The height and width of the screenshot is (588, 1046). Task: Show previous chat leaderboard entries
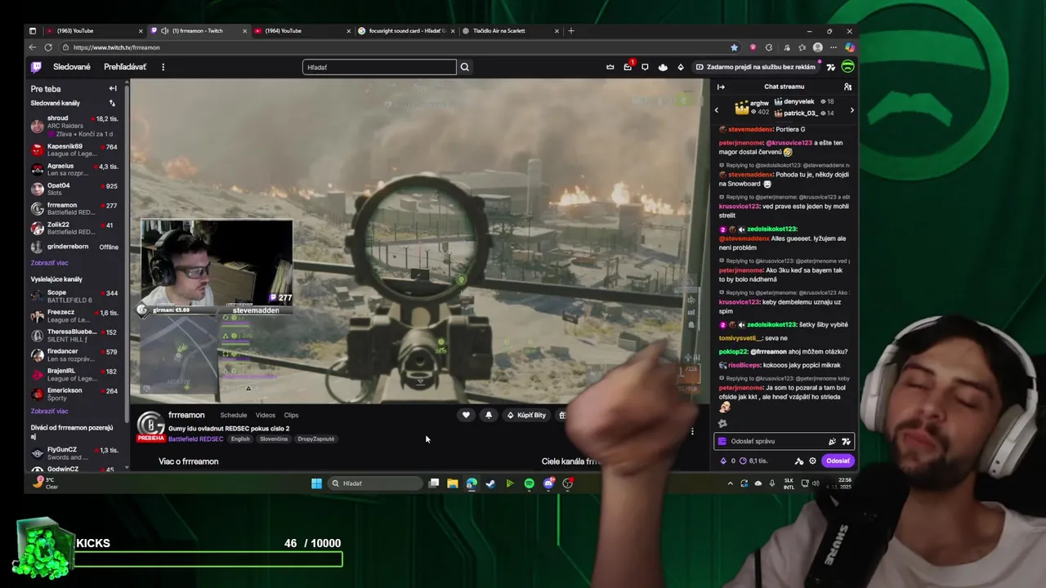717,109
